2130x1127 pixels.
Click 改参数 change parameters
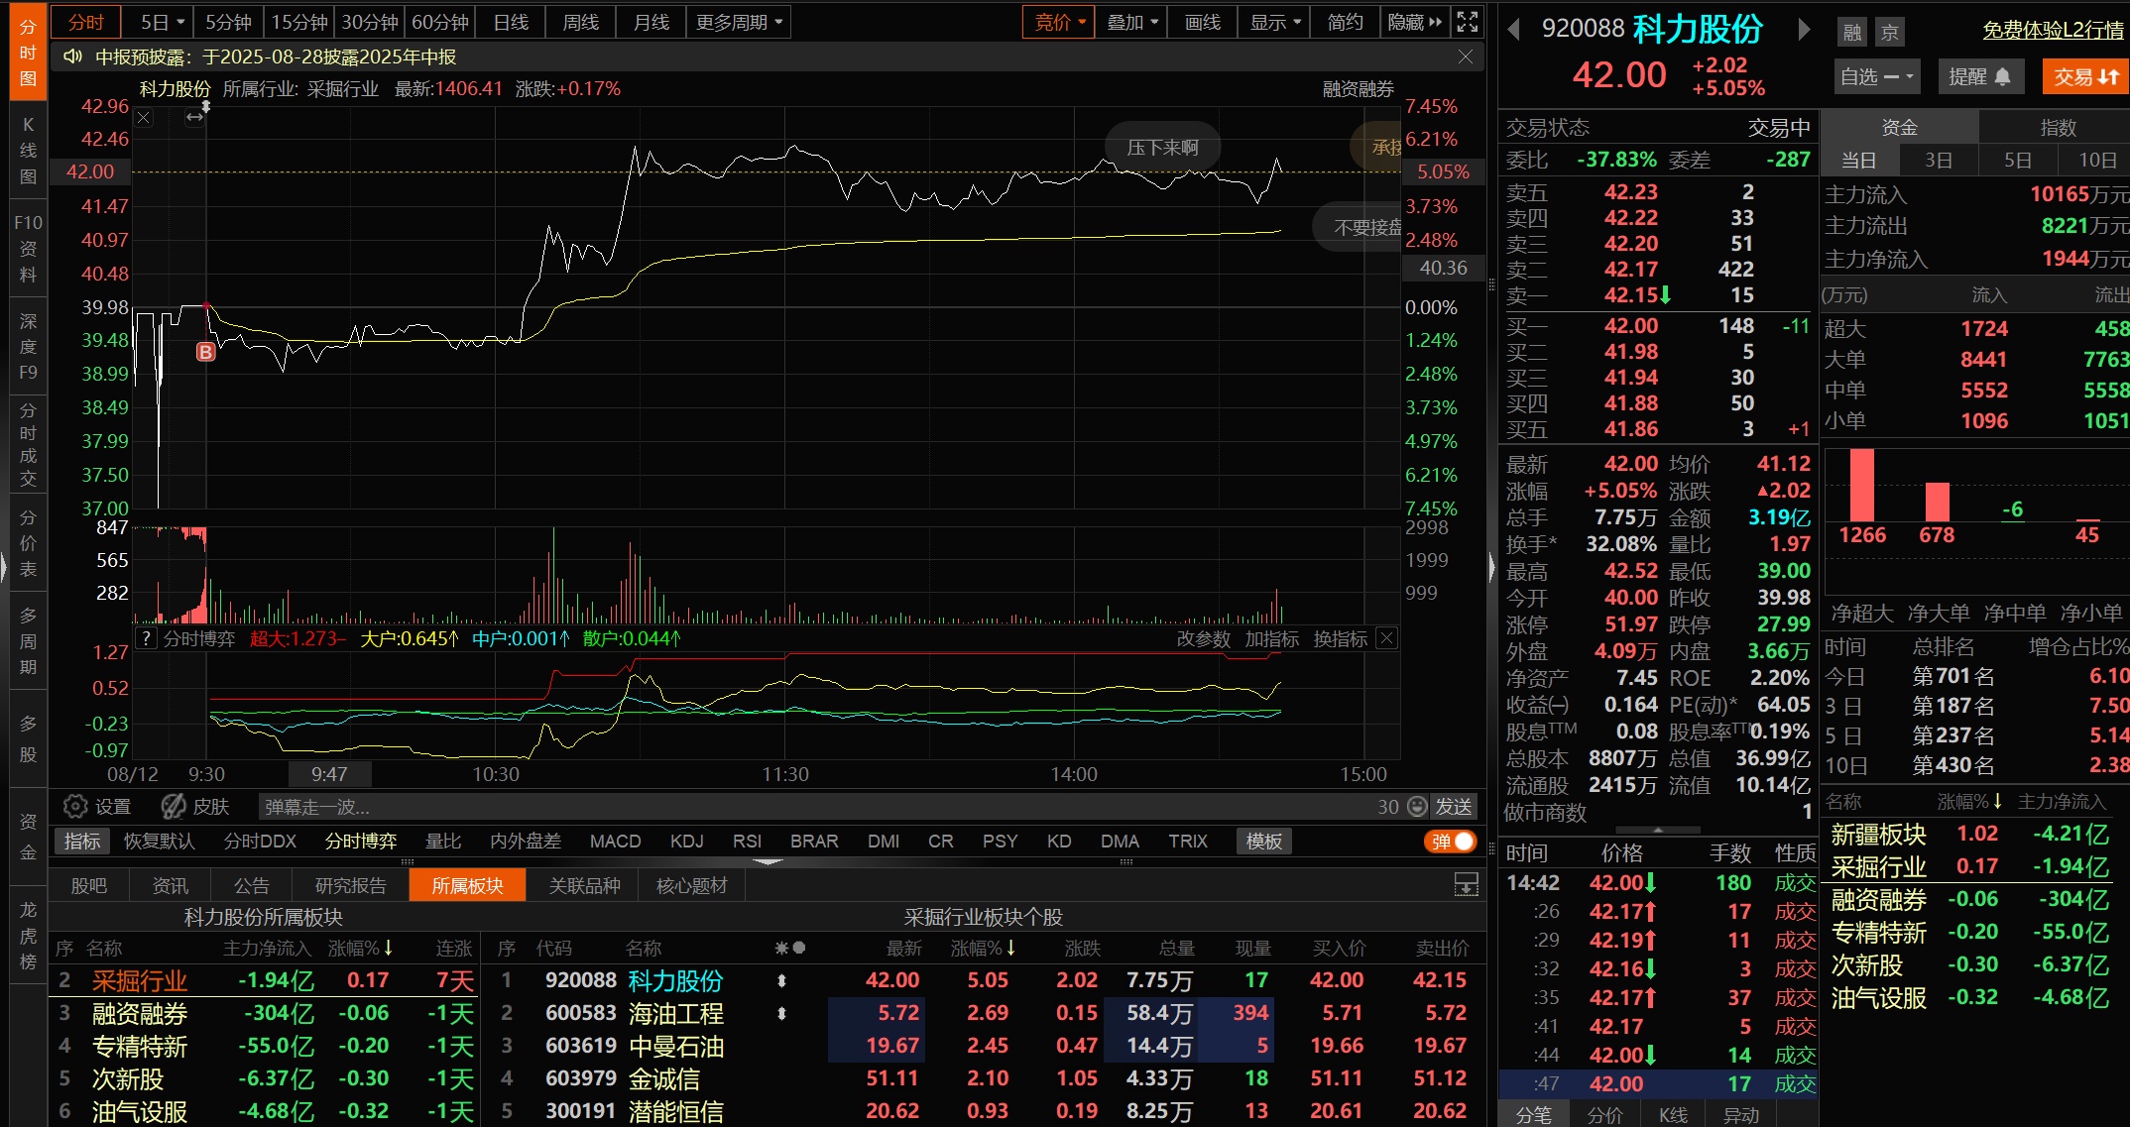(x=1203, y=638)
